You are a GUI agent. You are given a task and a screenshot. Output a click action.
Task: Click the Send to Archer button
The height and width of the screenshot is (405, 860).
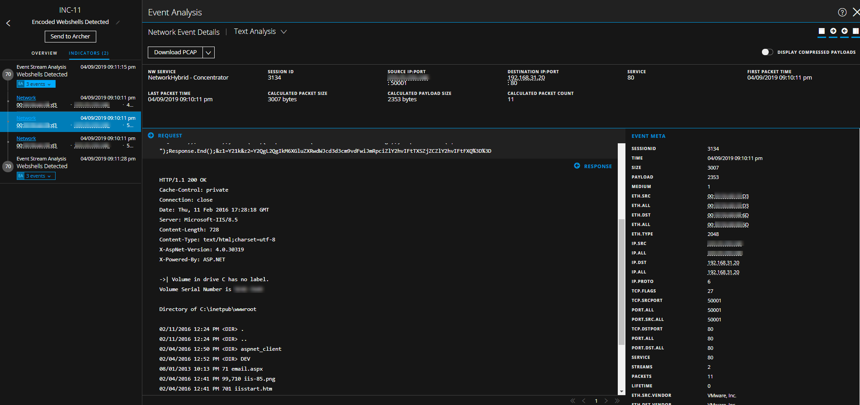pyautogui.click(x=70, y=37)
